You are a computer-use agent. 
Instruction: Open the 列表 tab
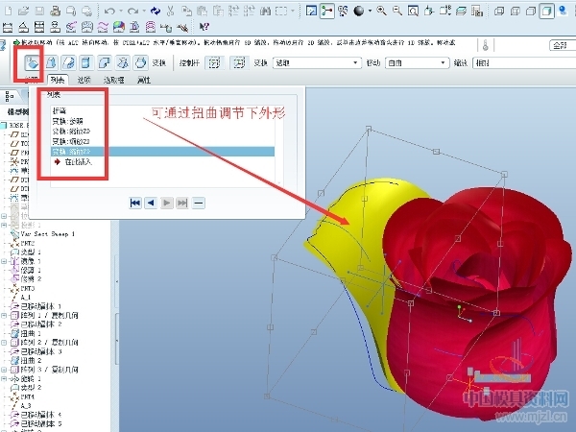click(x=58, y=80)
